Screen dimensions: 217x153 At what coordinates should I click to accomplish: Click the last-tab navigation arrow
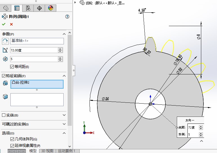tap(23, 151)
